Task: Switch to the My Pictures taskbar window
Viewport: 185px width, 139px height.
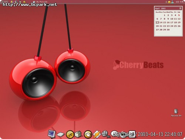Action: pyautogui.click(x=40, y=2)
